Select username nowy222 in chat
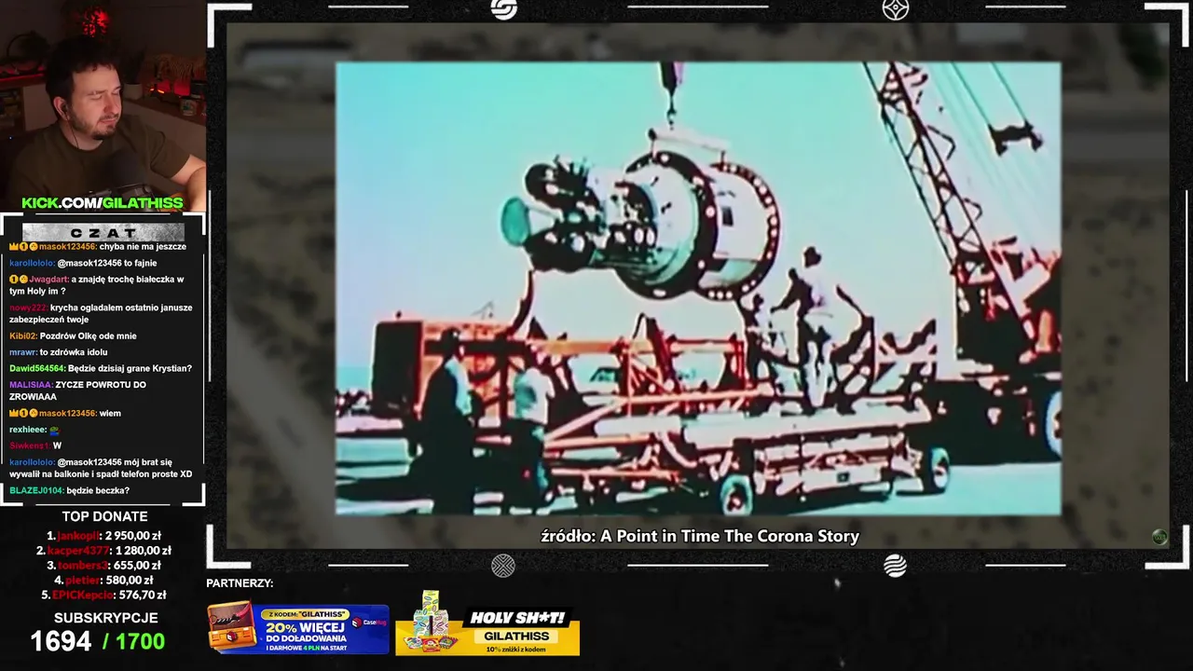1193x671 pixels. click(x=28, y=308)
